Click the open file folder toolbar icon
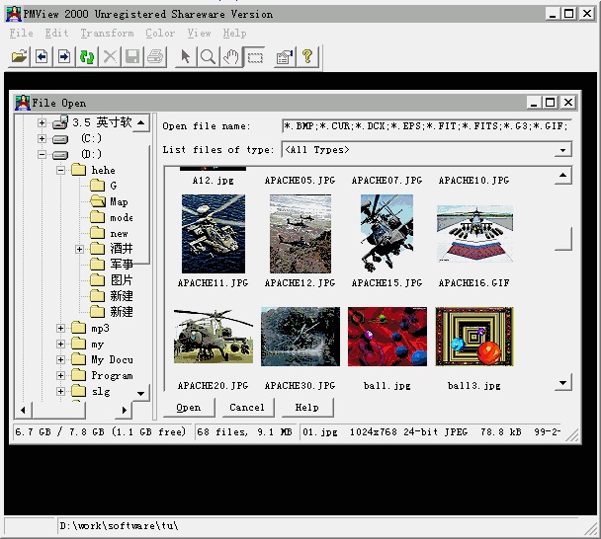 click(x=19, y=57)
